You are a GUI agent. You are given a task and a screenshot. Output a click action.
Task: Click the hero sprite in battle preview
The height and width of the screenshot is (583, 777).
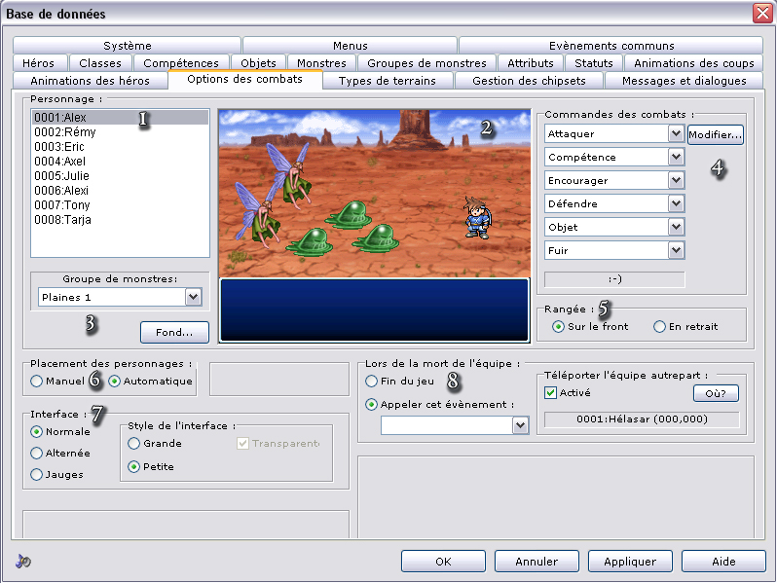pos(477,217)
